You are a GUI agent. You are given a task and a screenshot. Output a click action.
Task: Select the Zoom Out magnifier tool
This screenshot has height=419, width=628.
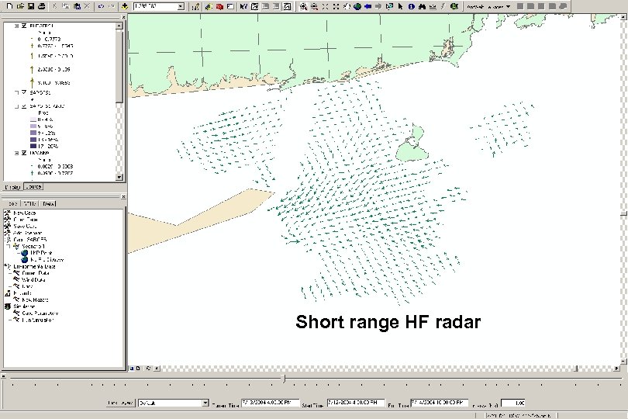pos(314,6)
